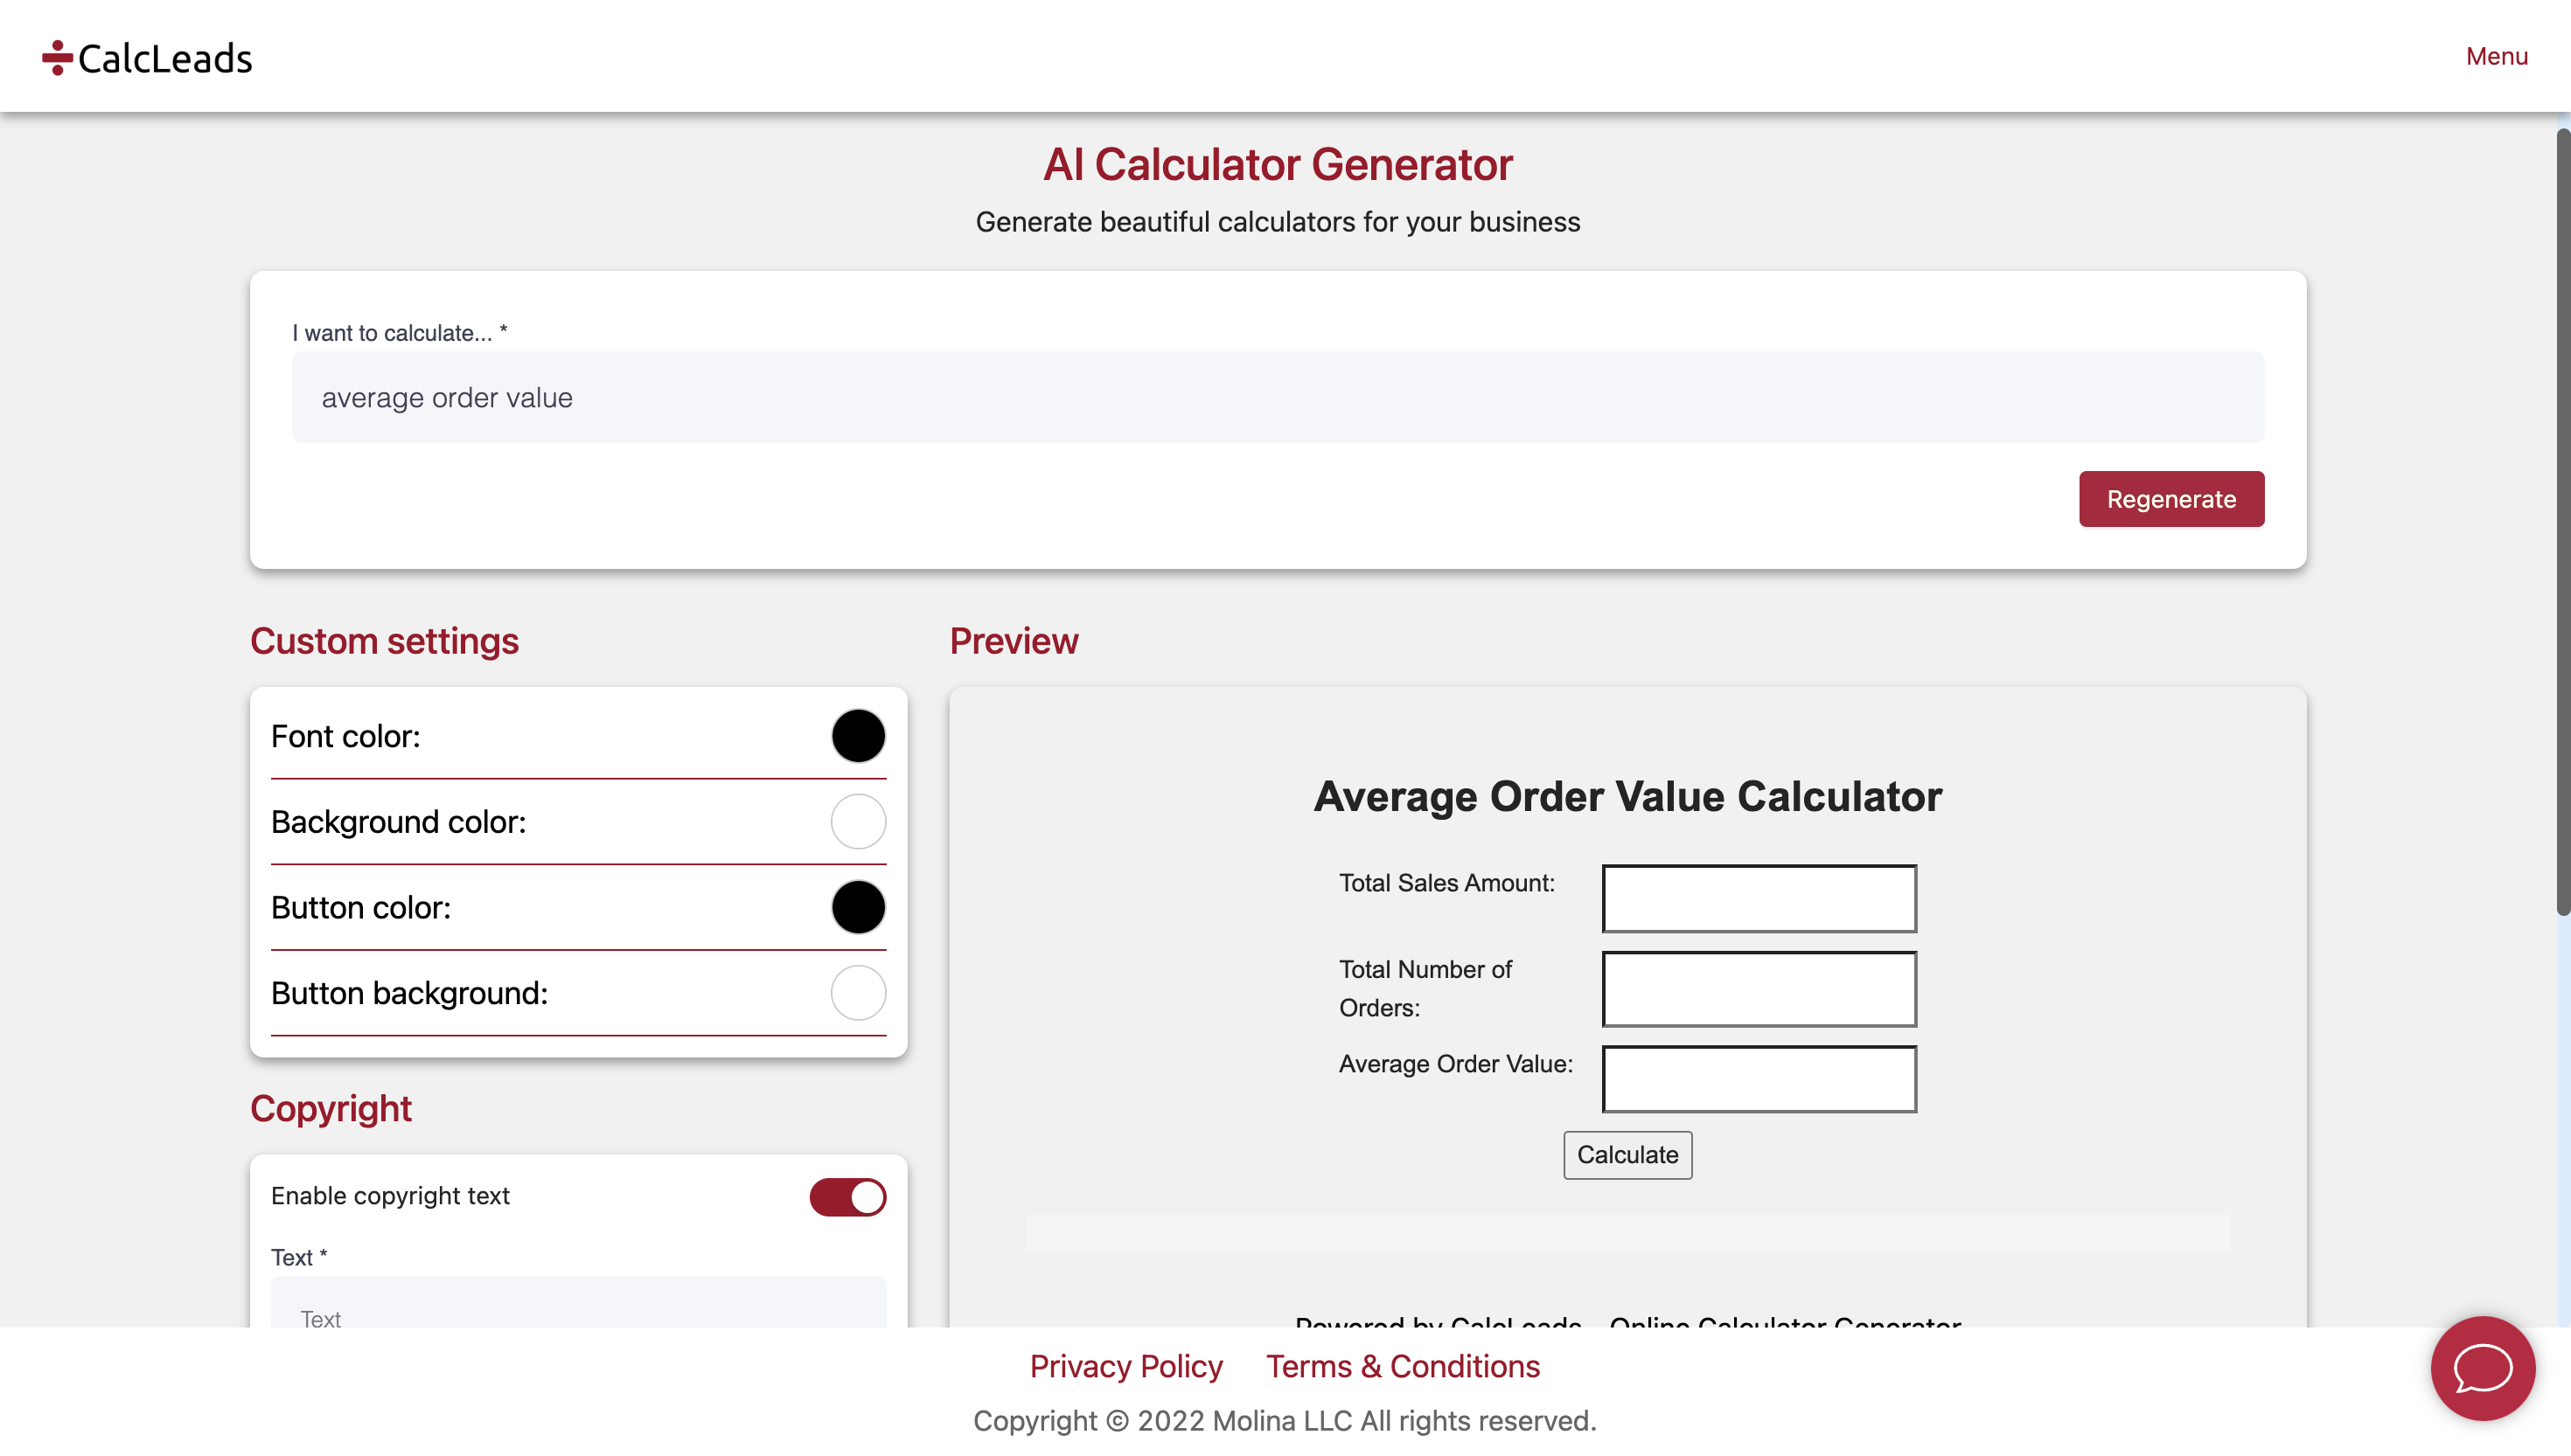Click the Calculate button in preview

[x=1627, y=1155]
